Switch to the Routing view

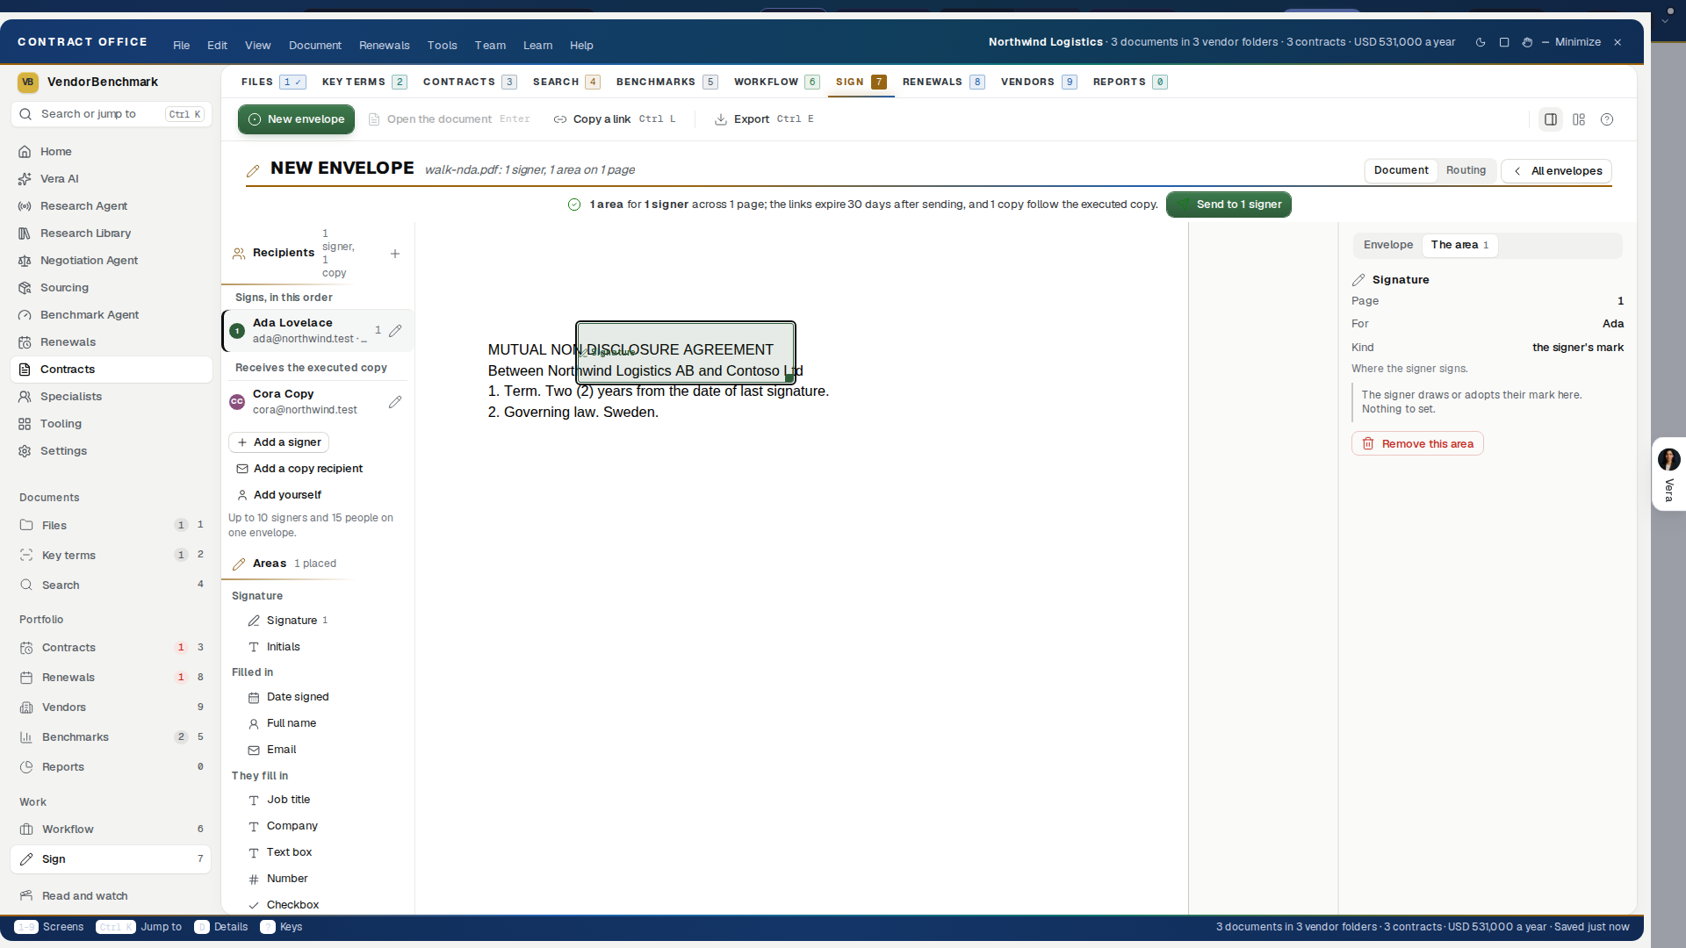pos(1466,170)
